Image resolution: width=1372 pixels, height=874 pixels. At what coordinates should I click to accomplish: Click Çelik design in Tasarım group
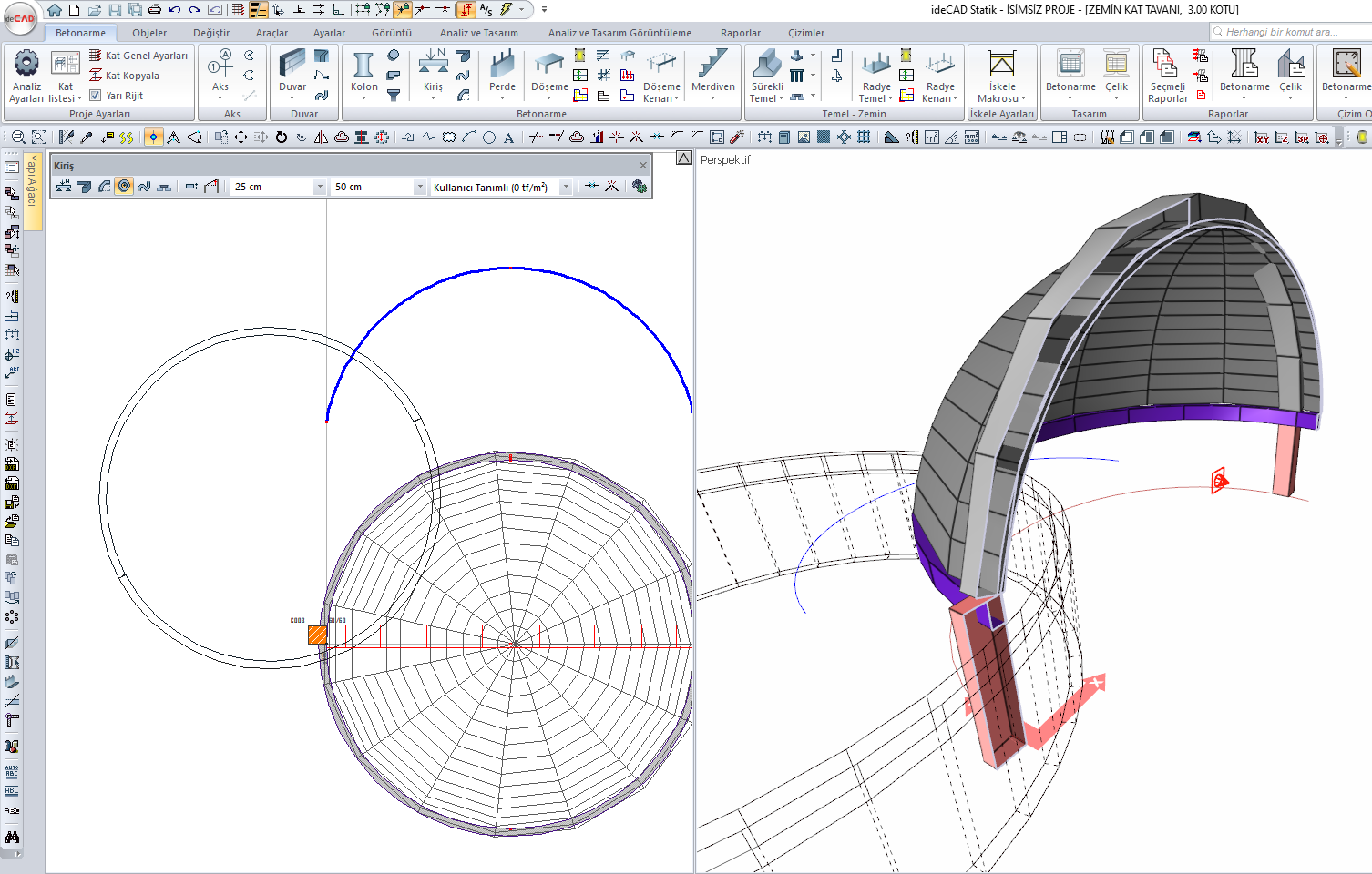pos(1116,75)
